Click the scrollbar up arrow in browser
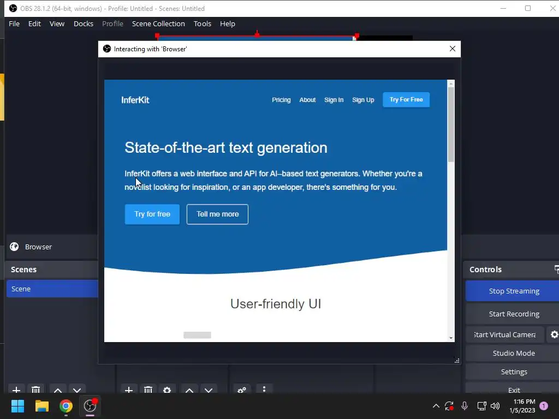This screenshot has width=559, height=419. coord(451,83)
